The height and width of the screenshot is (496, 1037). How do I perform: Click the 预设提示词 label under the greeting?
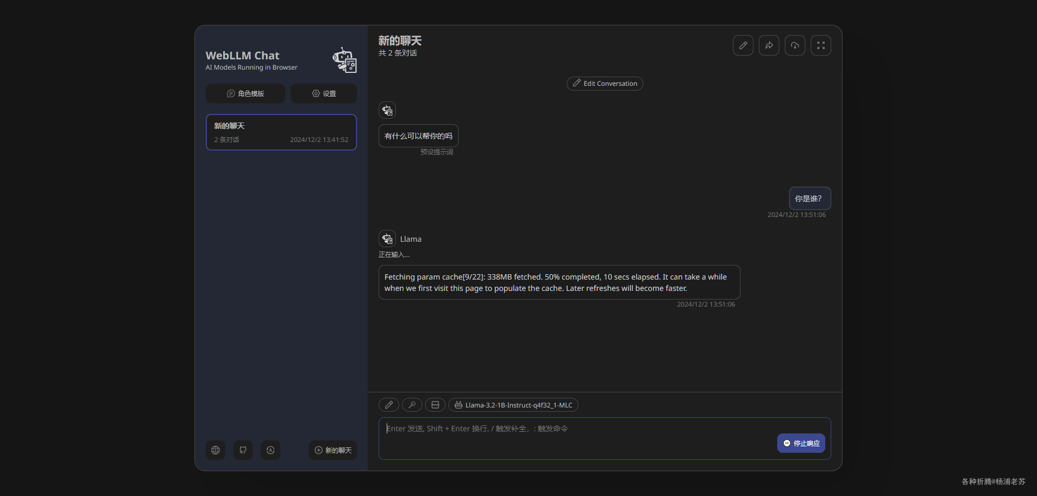(437, 152)
